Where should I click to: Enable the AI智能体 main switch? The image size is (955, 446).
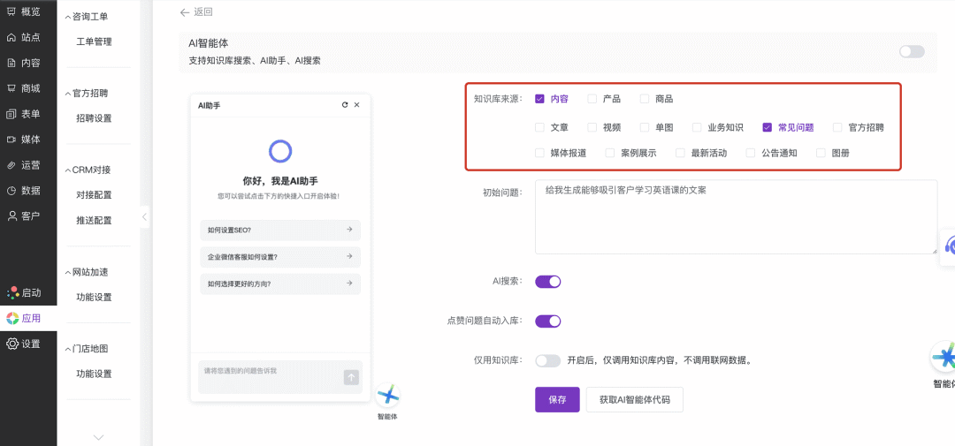[x=912, y=52]
